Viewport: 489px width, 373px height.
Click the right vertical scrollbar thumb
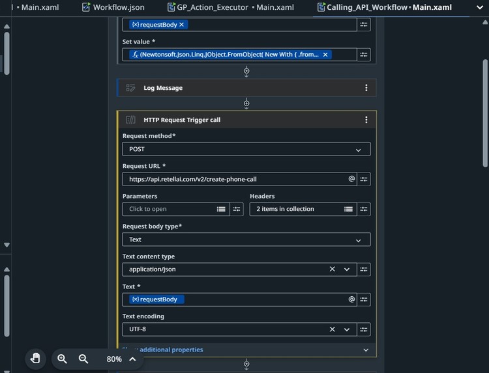485,114
